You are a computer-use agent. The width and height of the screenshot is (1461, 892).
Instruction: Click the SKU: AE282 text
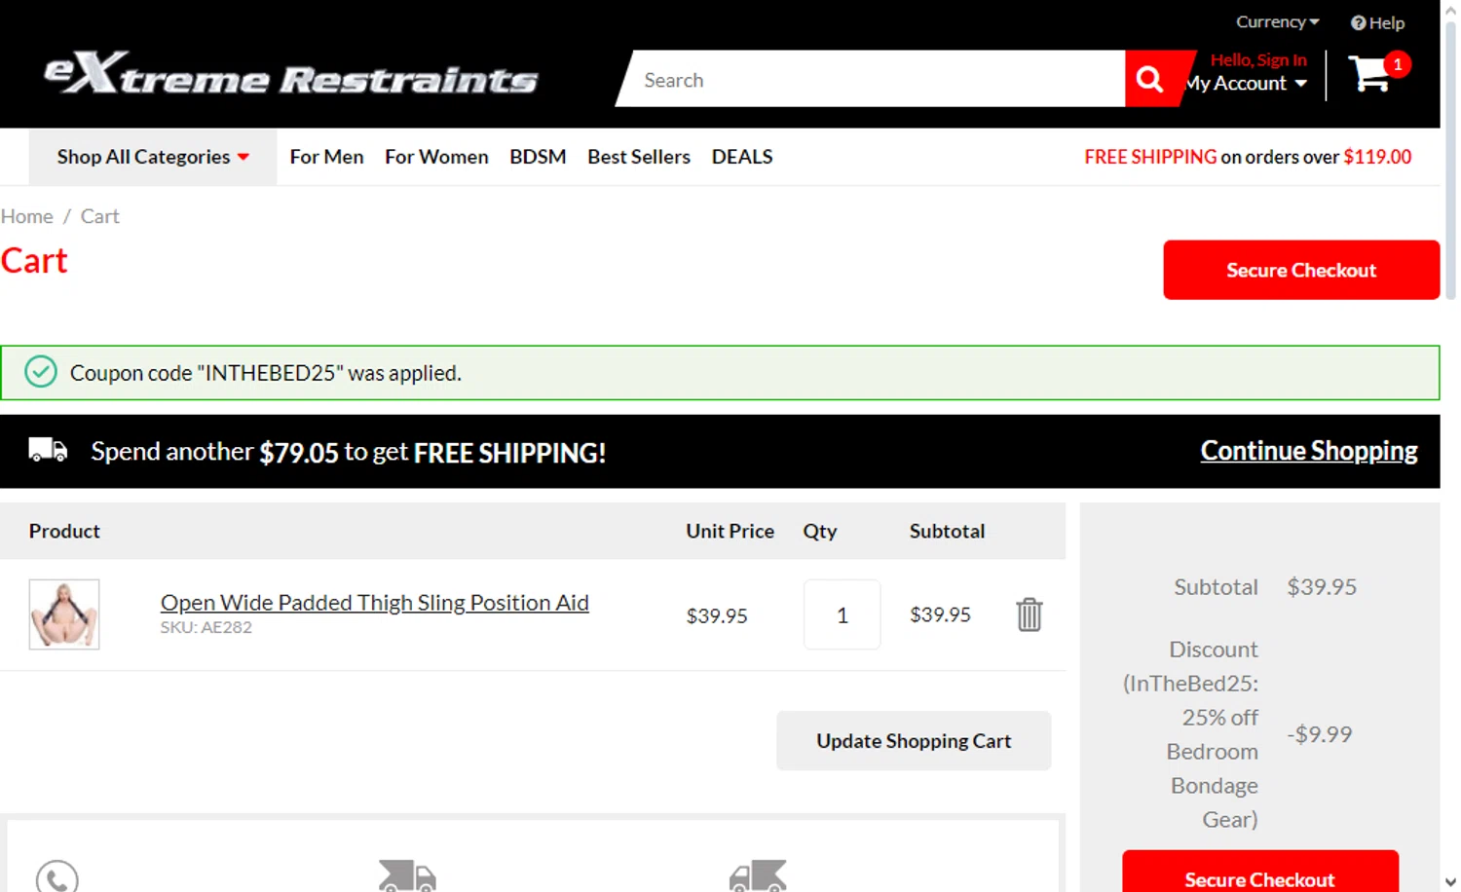[x=206, y=627]
